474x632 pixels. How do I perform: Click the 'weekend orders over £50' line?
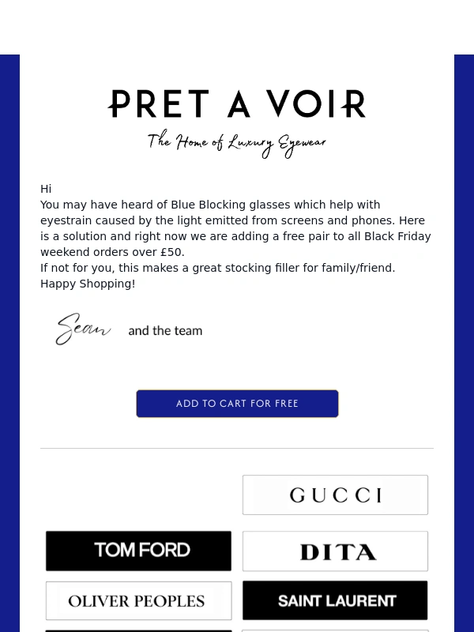112,252
